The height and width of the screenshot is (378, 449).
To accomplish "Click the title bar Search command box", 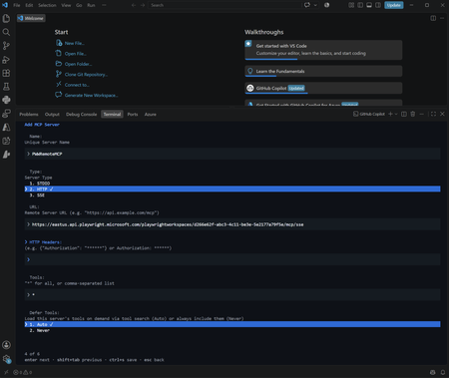I will (224, 5).
